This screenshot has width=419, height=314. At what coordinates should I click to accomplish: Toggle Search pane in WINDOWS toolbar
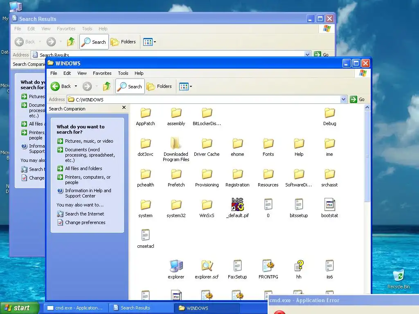(130, 86)
